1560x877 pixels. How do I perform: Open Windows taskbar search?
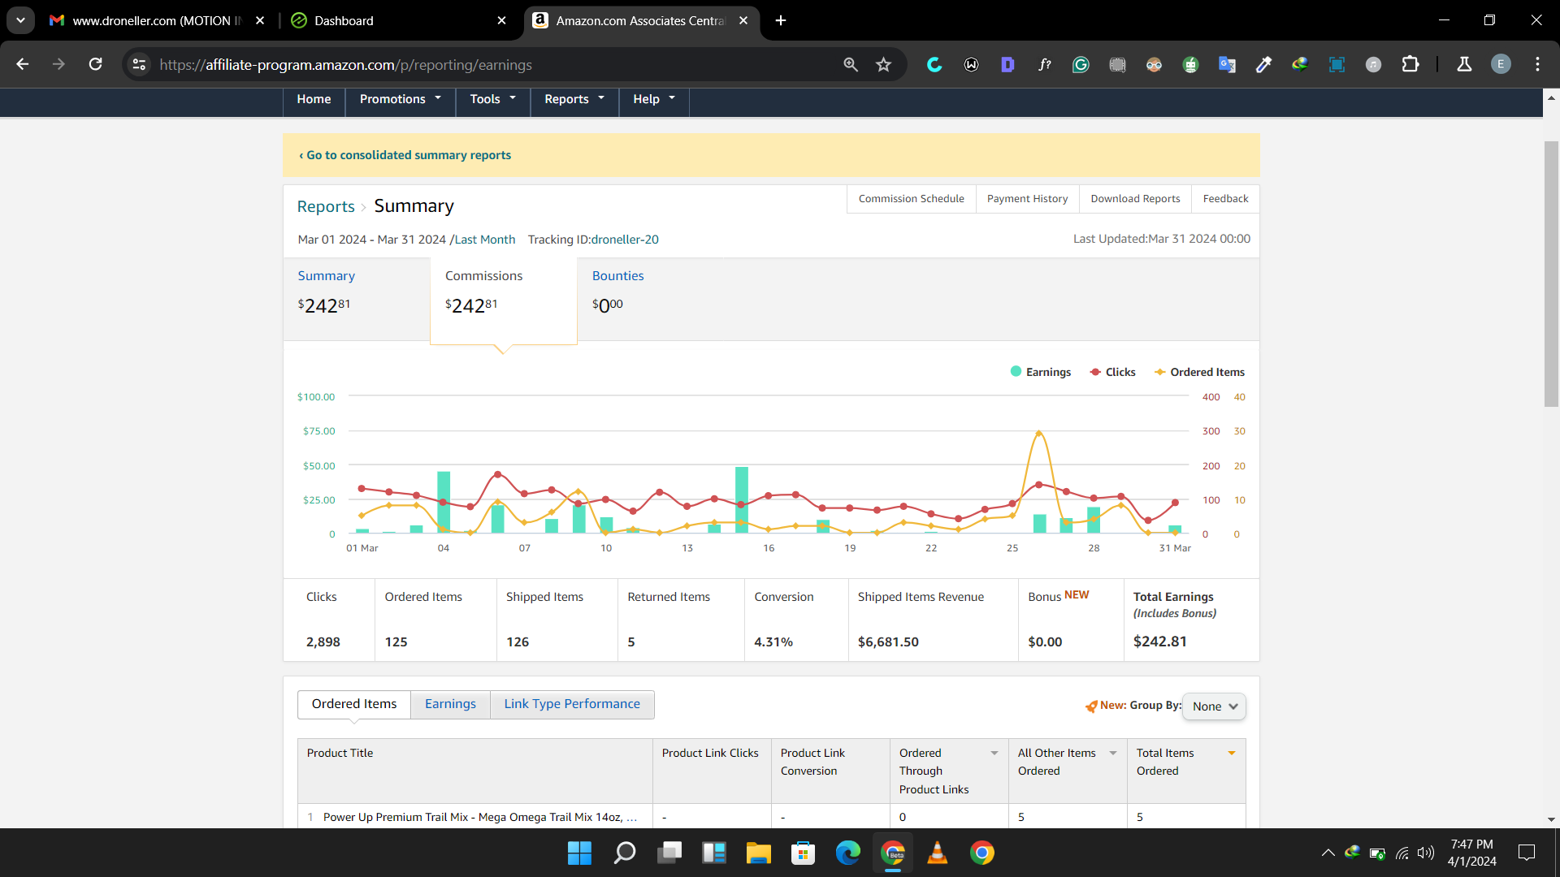(x=624, y=853)
